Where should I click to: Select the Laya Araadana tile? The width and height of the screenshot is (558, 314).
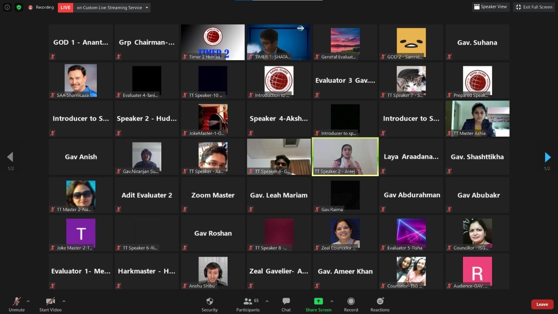[x=411, y=157]
